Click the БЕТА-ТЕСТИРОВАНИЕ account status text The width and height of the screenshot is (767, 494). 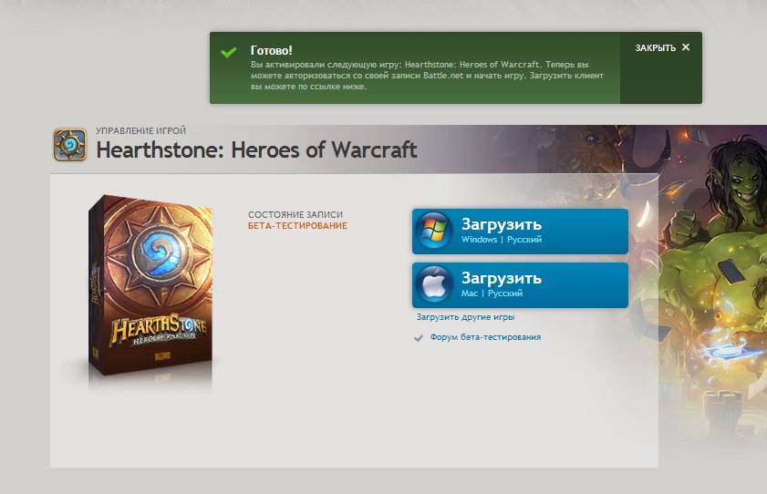click(297, 226)
